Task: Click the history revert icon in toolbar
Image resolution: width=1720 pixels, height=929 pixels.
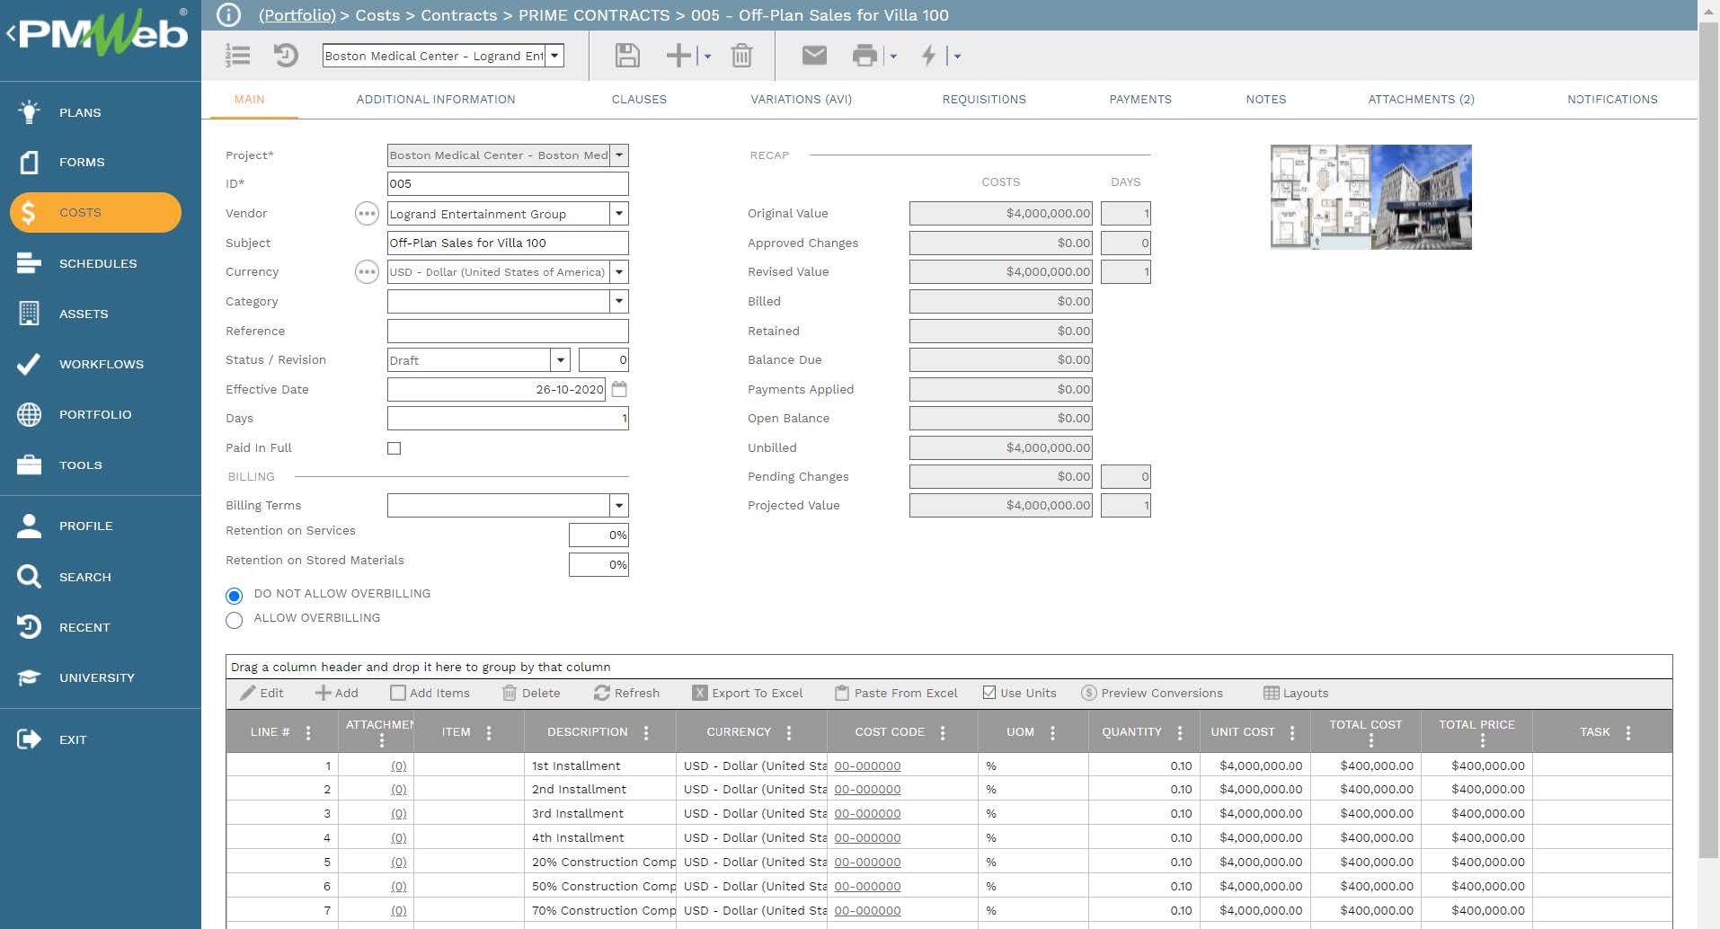Action: (x=286, y=56)
